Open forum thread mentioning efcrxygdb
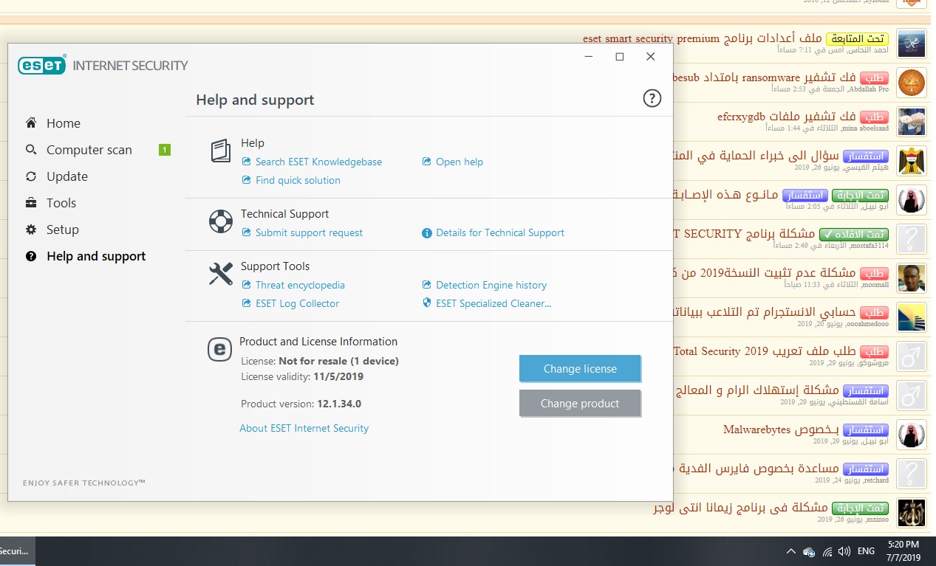Image resolution: width=936 pixels, height=566 pixels. [x=786, y=117]
